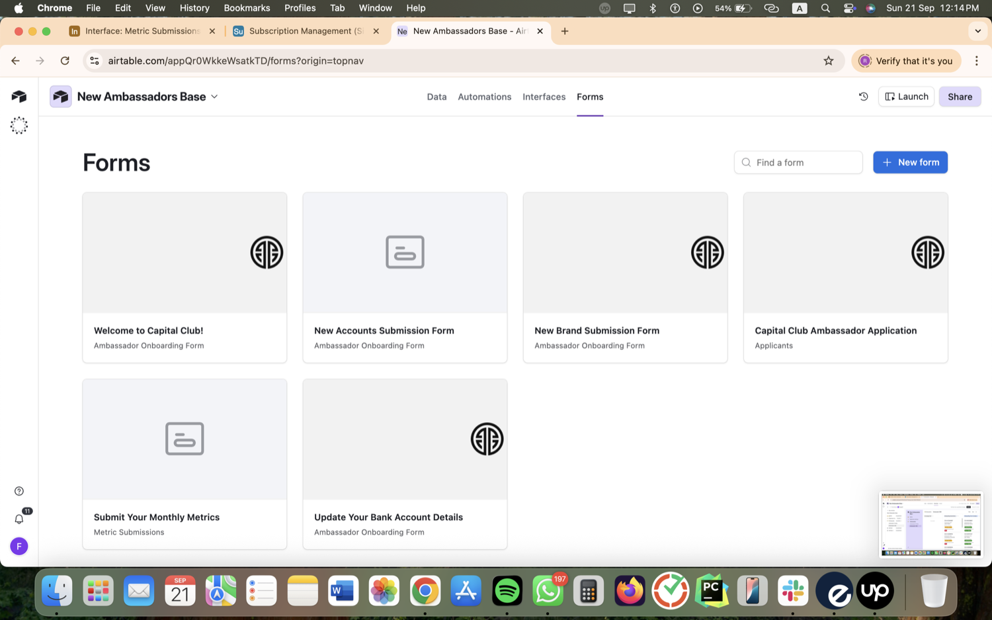Open New Accounts Submission Form card
The image size is (992, 620).
pos(405,278)
